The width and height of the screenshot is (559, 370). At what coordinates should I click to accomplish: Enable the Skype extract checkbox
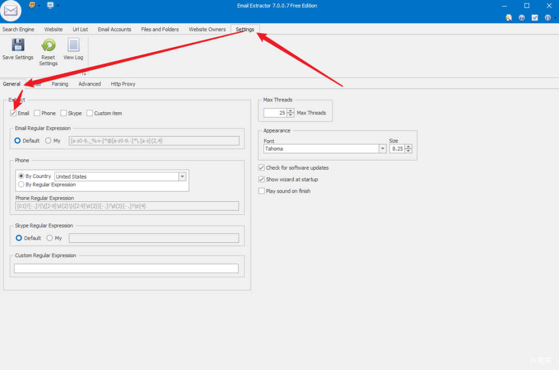point(64,113)
